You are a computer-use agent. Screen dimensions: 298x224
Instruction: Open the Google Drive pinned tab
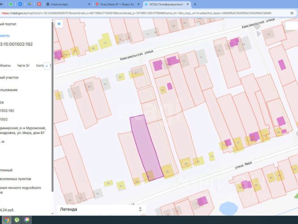[x=30, y=4]
